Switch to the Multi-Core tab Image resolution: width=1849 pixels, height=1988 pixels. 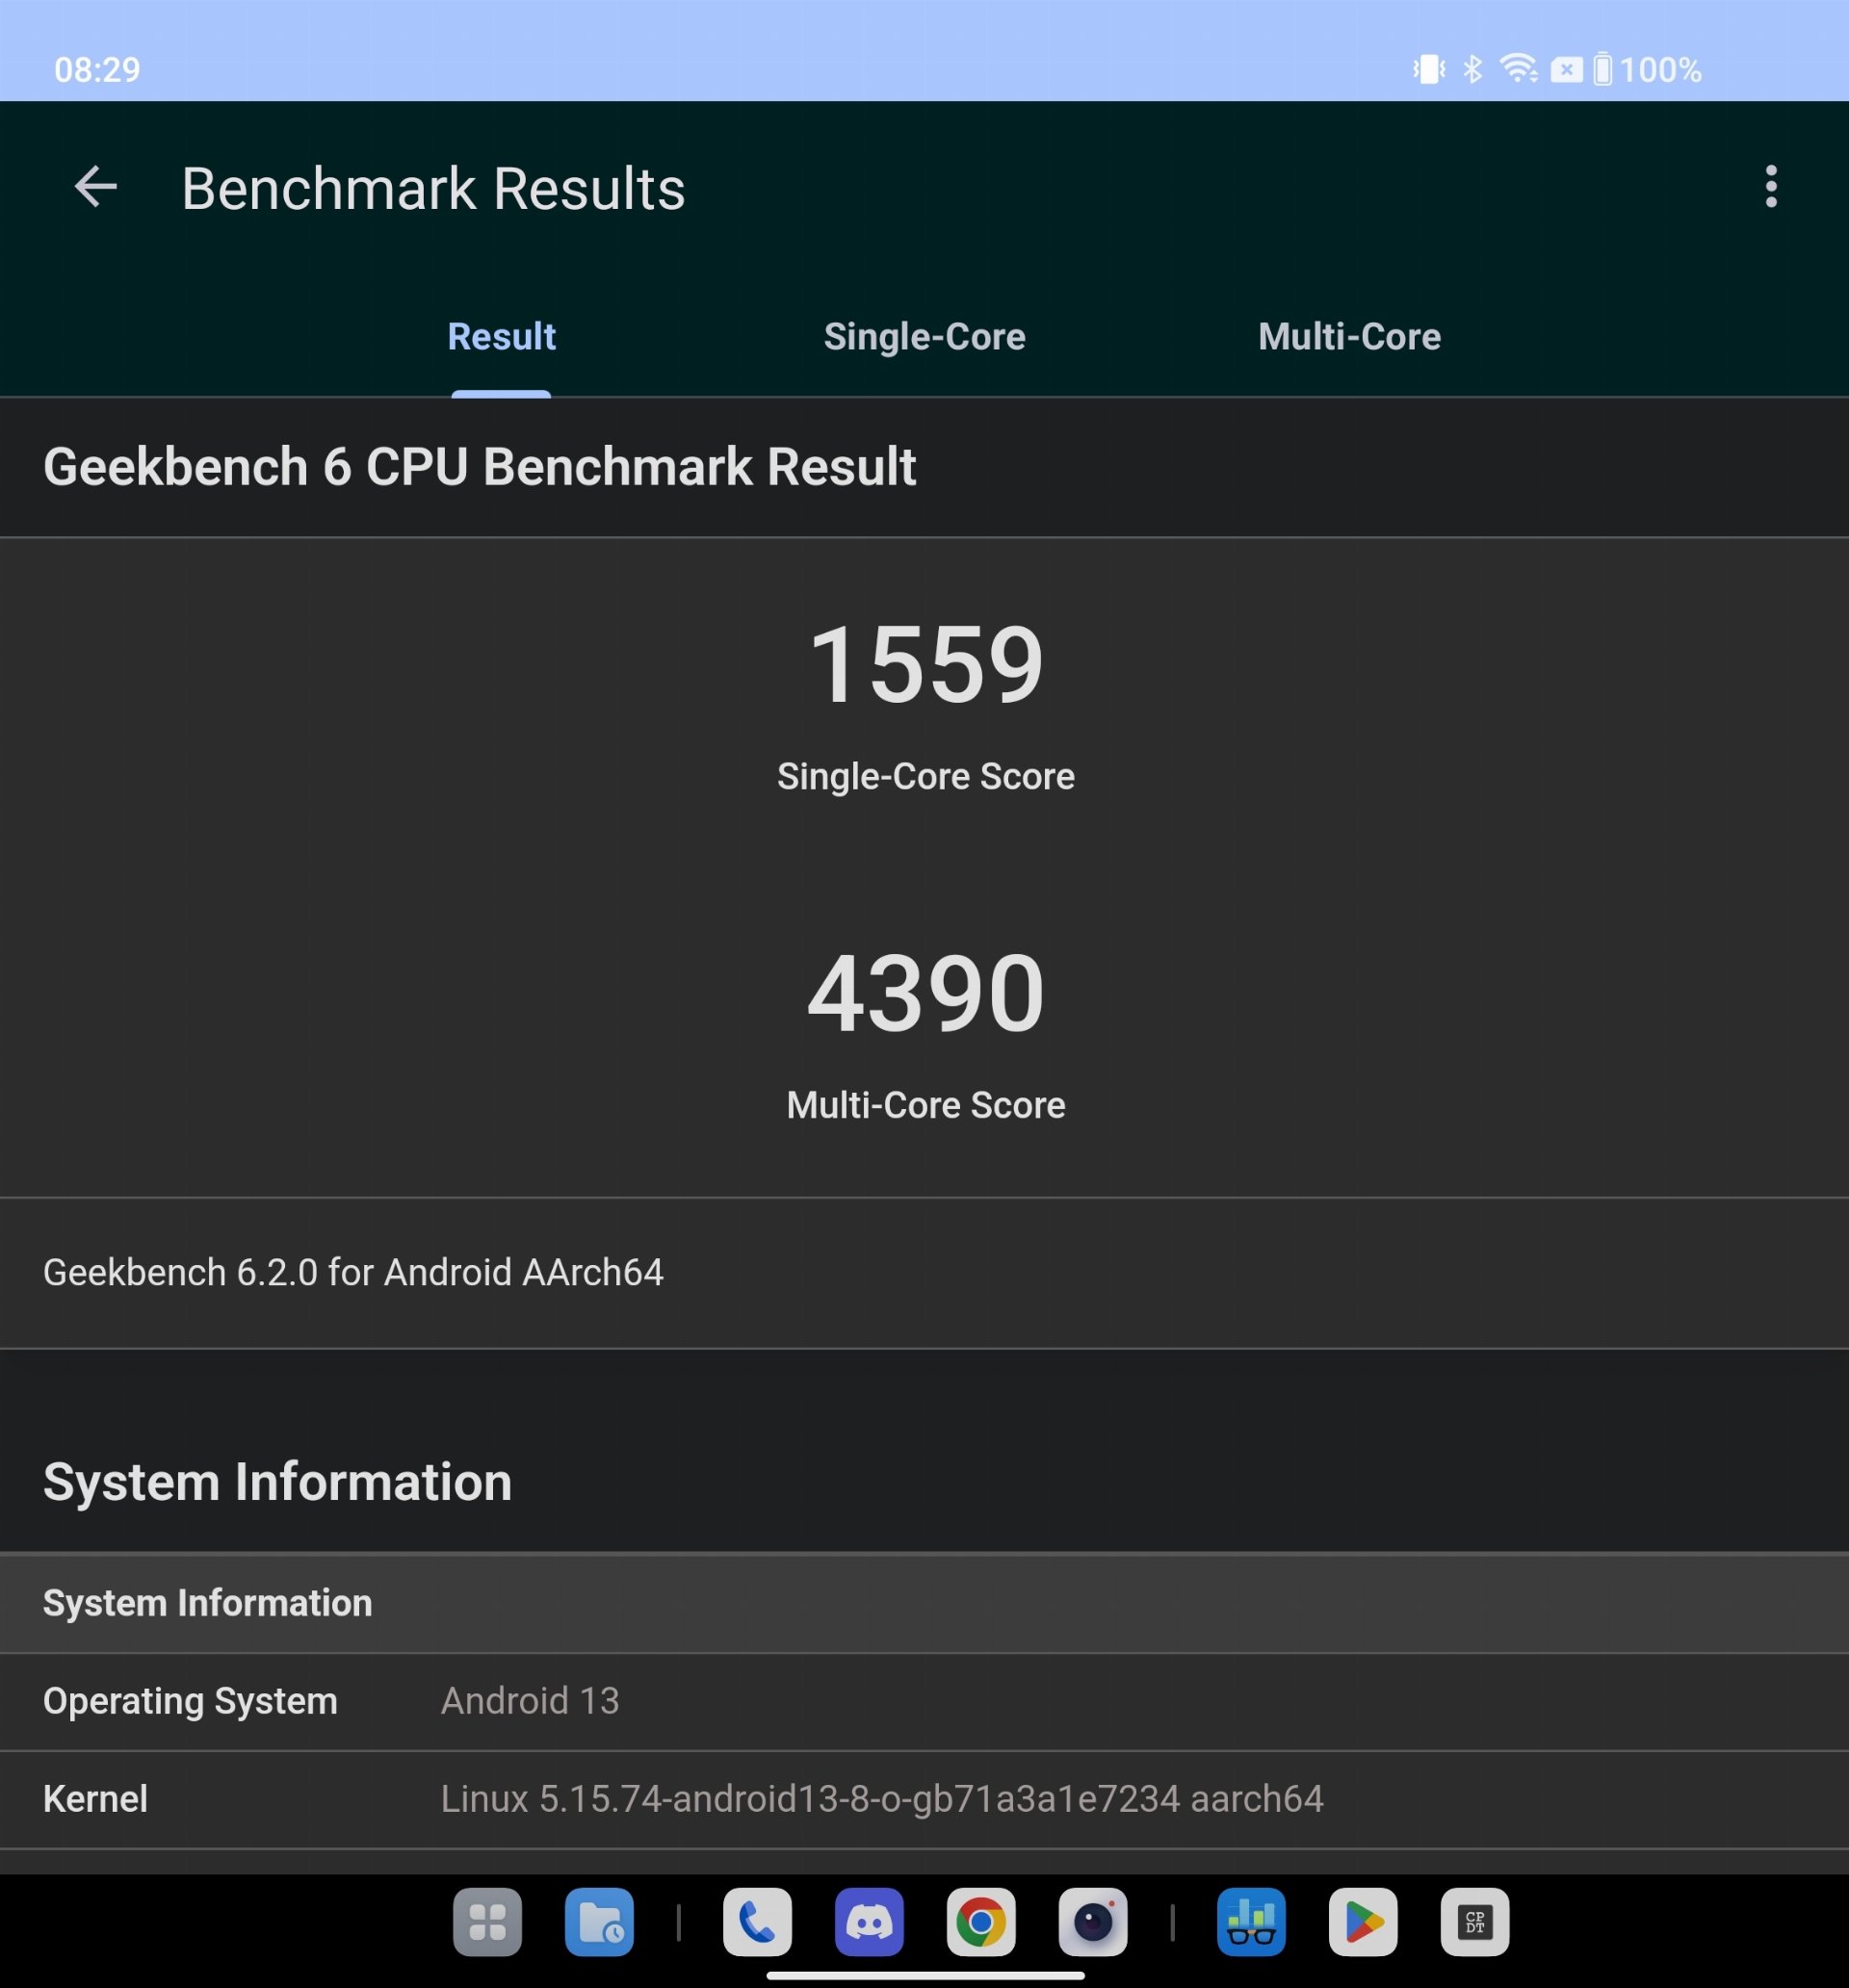pyautogui.click(x=1350, y=337)
